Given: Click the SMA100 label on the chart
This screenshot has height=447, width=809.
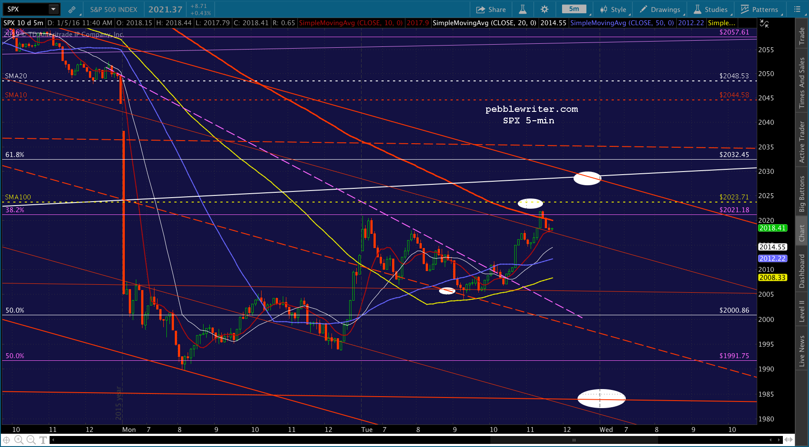Looking at the screenshot, I should (x=18, y=197).
